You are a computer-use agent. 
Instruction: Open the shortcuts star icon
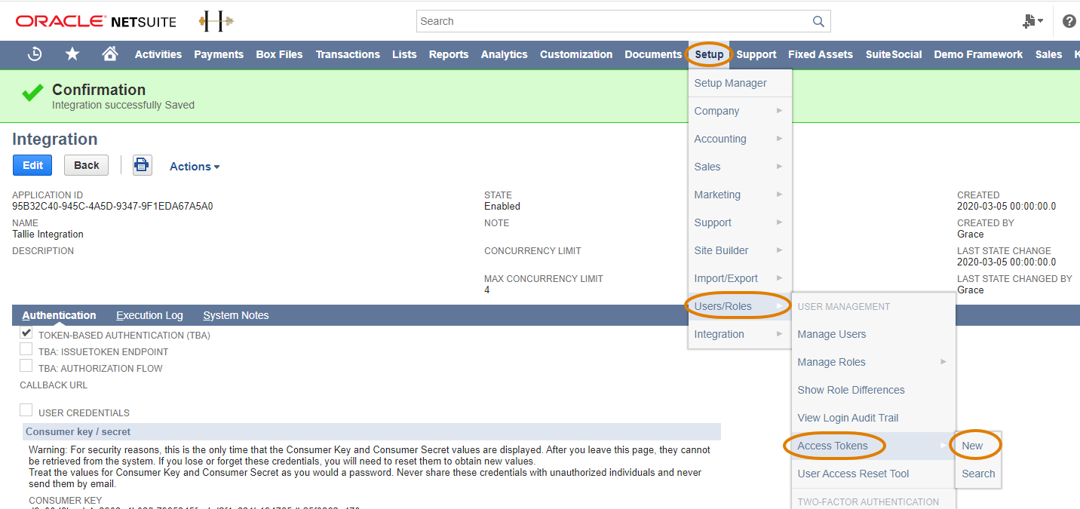pos(72,54)
